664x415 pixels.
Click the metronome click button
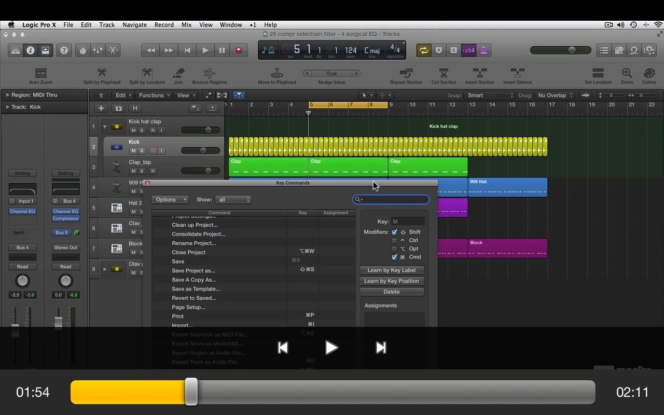[483, 50]
